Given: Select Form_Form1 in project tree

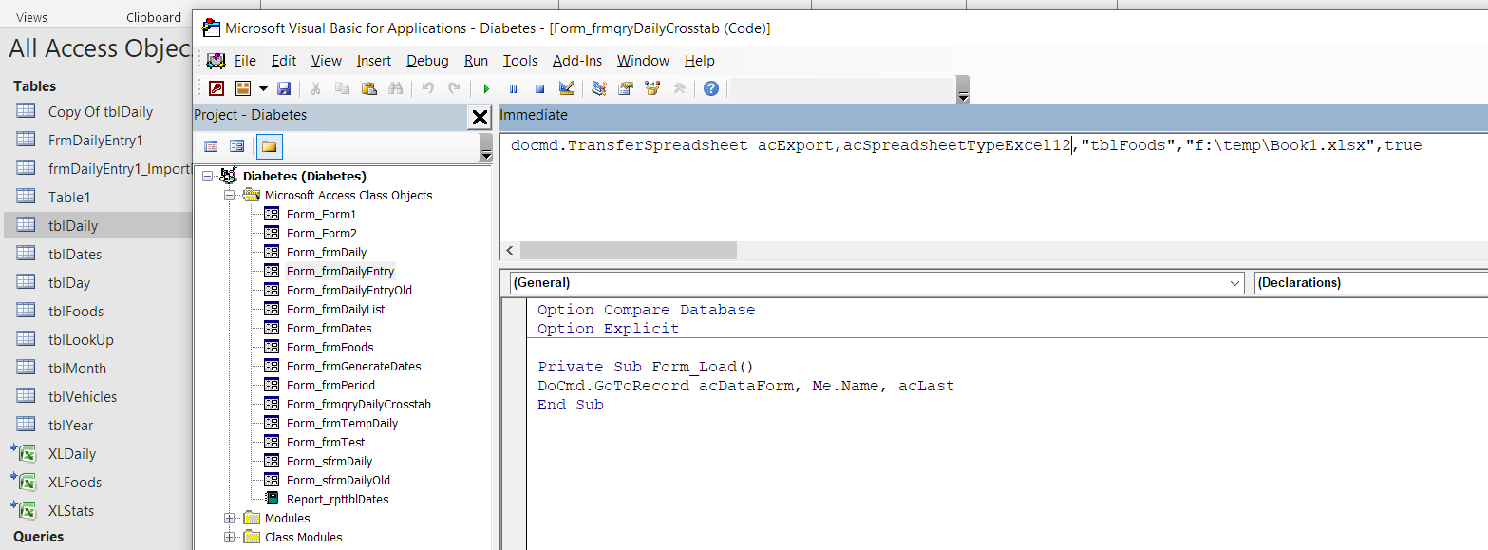Looking at the screenshot, I should 322,214.
